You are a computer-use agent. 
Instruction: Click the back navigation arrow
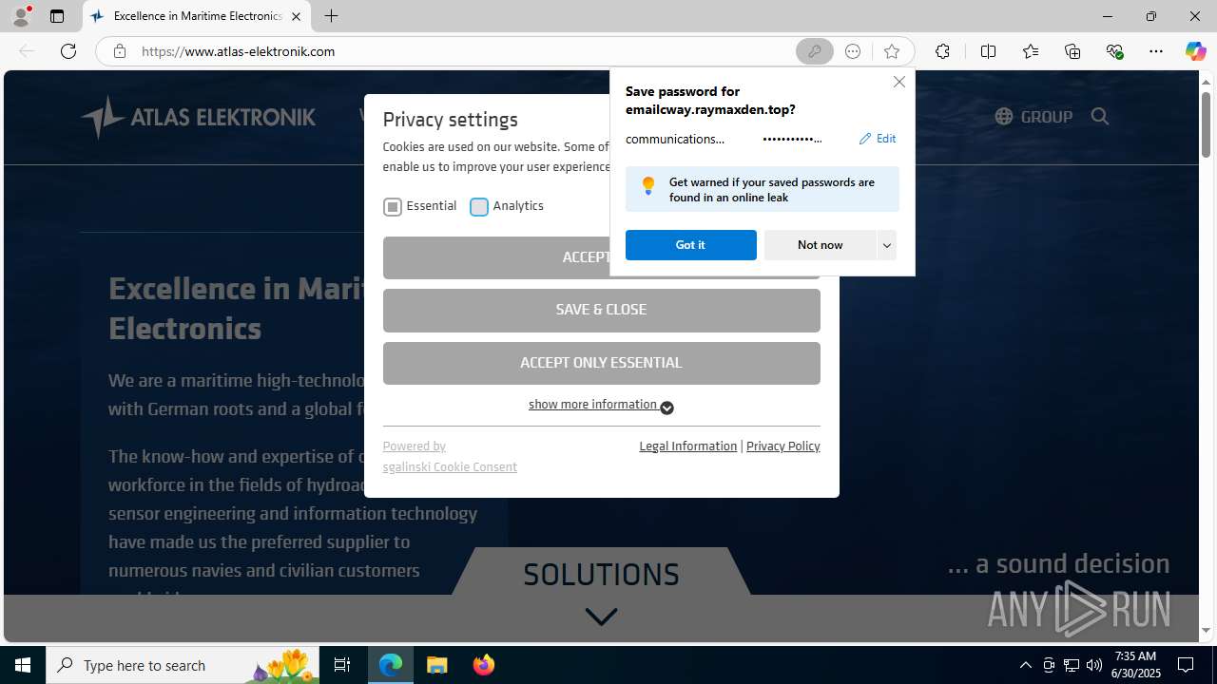pyautogui.click(x=27, y=51)
